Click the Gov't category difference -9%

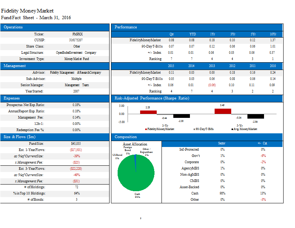coord(263,156)
